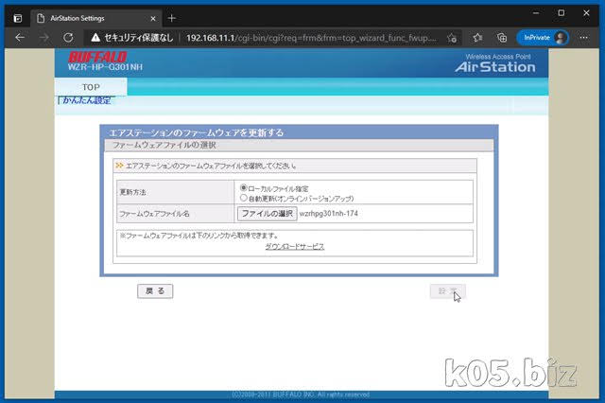Open browser Collections
The width and height of the screenshot is (605, 403).
502,38
